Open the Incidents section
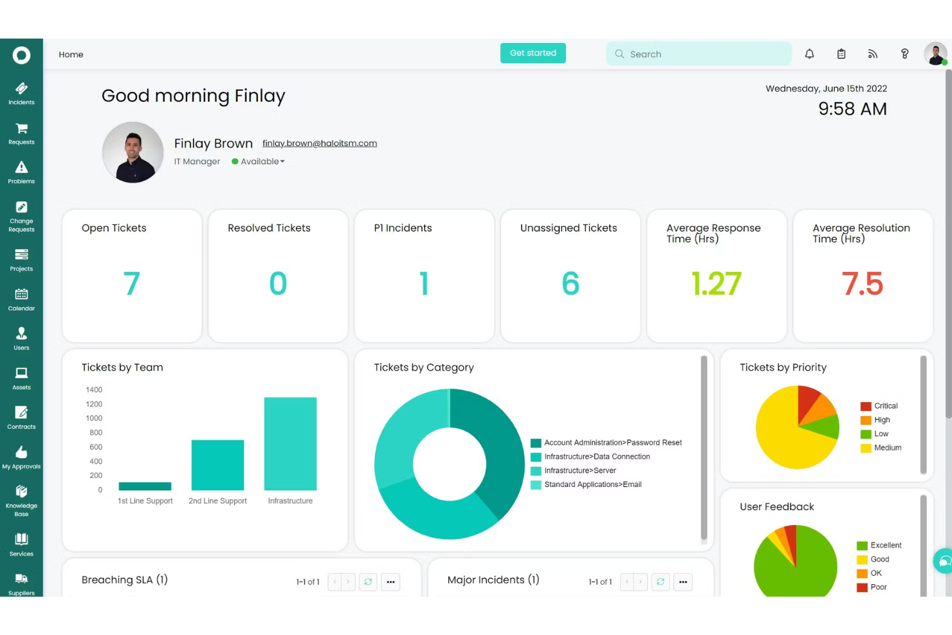This screenshot has height=635, width=952. click(21, 93)
